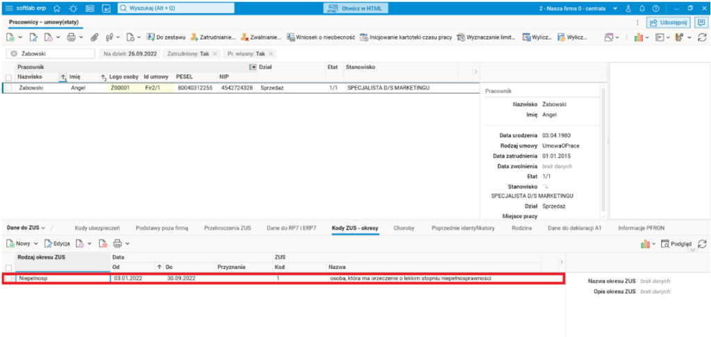Expand the Nowy dropdown arrow
This screenshot has height=337, width=711.
click(36, 243)
